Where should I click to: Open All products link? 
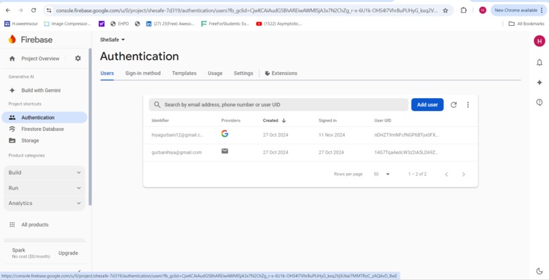(35, 225)
